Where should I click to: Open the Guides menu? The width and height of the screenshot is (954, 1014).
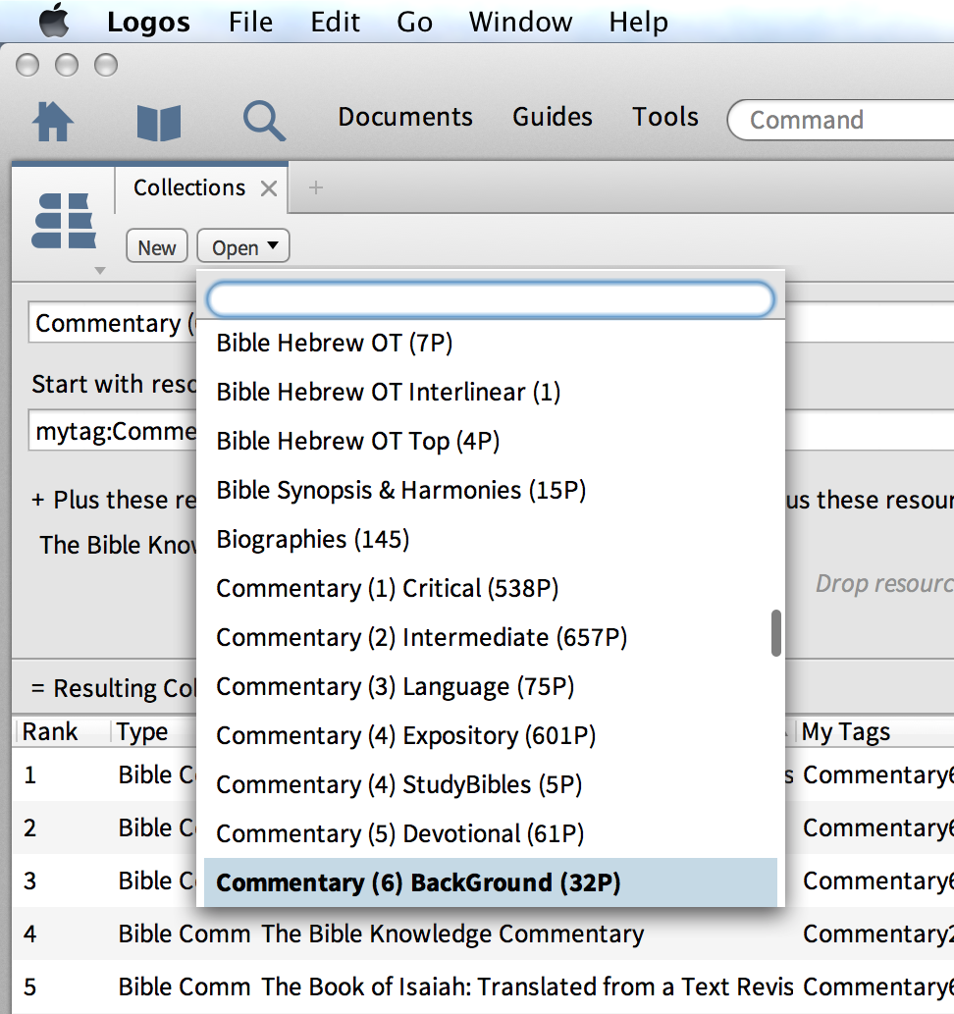pos(553,117)
